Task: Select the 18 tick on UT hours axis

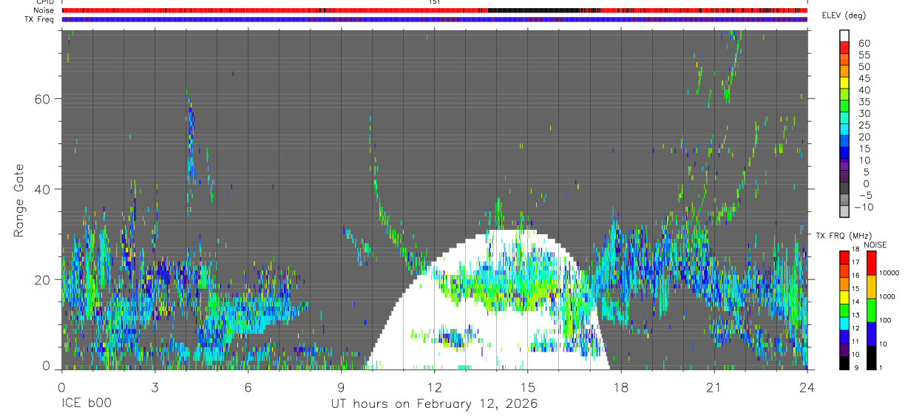Action: tap(621, 387)
